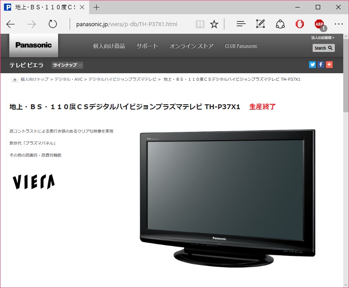Share page on Twitter
This screenshot has width=349, height=288.
tap(312, 65)
